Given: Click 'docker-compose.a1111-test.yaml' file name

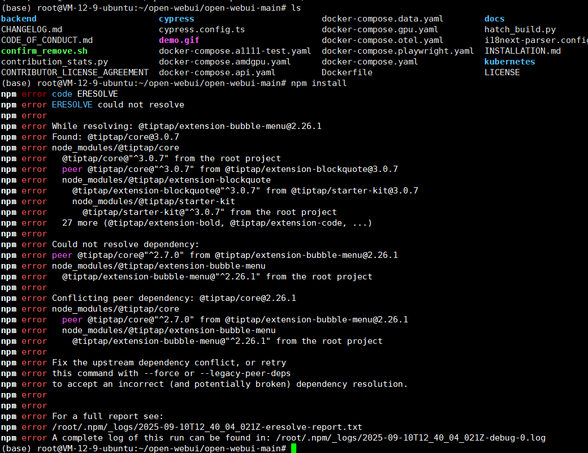Looking at the screenshot, I should point(235,51).
